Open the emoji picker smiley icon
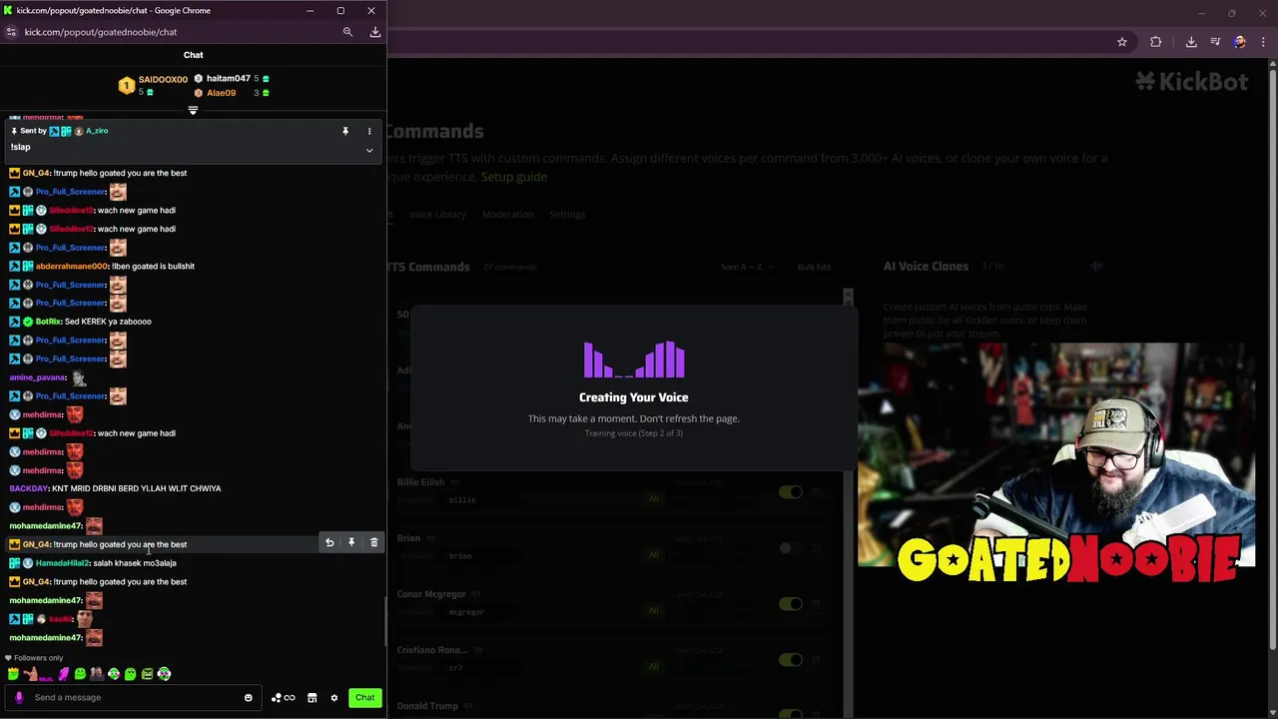Viewport: 1278px width, 719px height. [249, 698]
